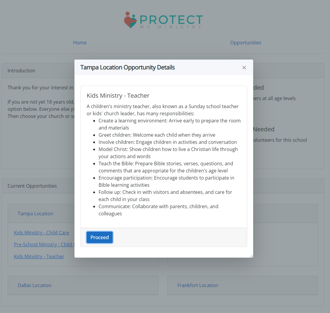Image resolution: width=330 pixels, height=313 pixels.
Task: Go to the Home page
Action: point(80,43)
